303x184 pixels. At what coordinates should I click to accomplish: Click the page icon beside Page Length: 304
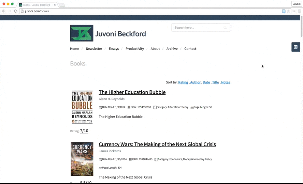[100, 168]
